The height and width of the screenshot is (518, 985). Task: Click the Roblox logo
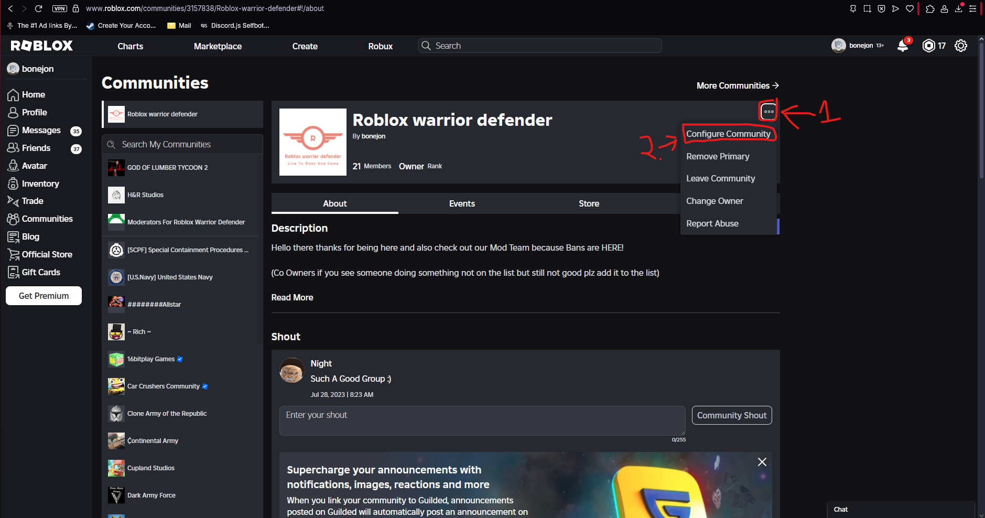tap(41, 46)
